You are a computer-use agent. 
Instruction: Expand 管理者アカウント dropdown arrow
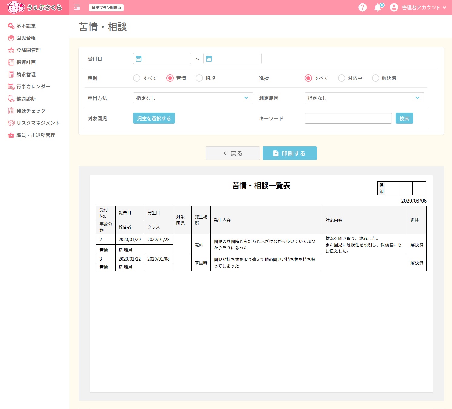(x=445, y=7)
